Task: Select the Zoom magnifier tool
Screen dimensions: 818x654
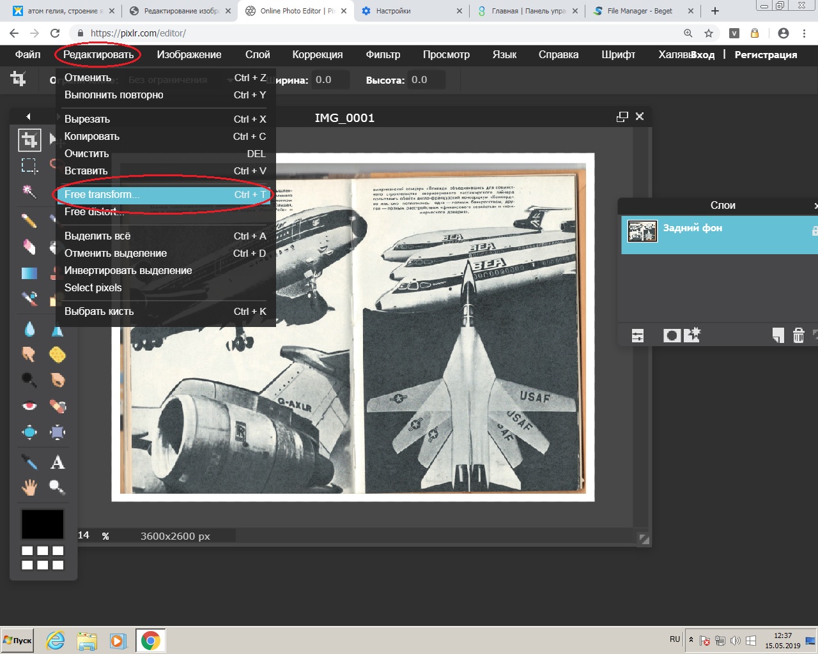Action: (x=58, y=488)
